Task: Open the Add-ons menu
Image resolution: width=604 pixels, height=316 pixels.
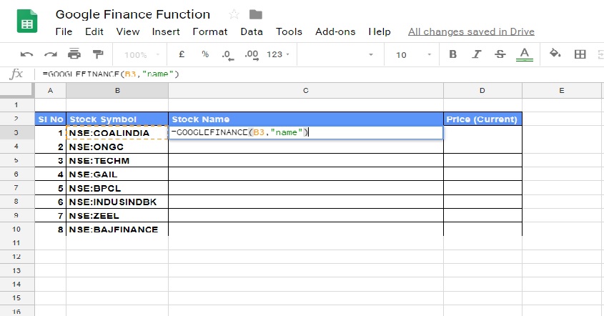Action: [x=336, y=31]
